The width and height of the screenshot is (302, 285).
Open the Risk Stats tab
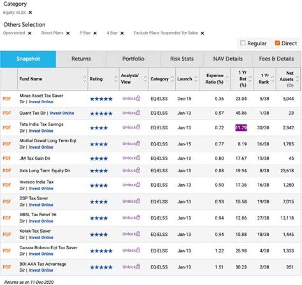tap(182, 59)
